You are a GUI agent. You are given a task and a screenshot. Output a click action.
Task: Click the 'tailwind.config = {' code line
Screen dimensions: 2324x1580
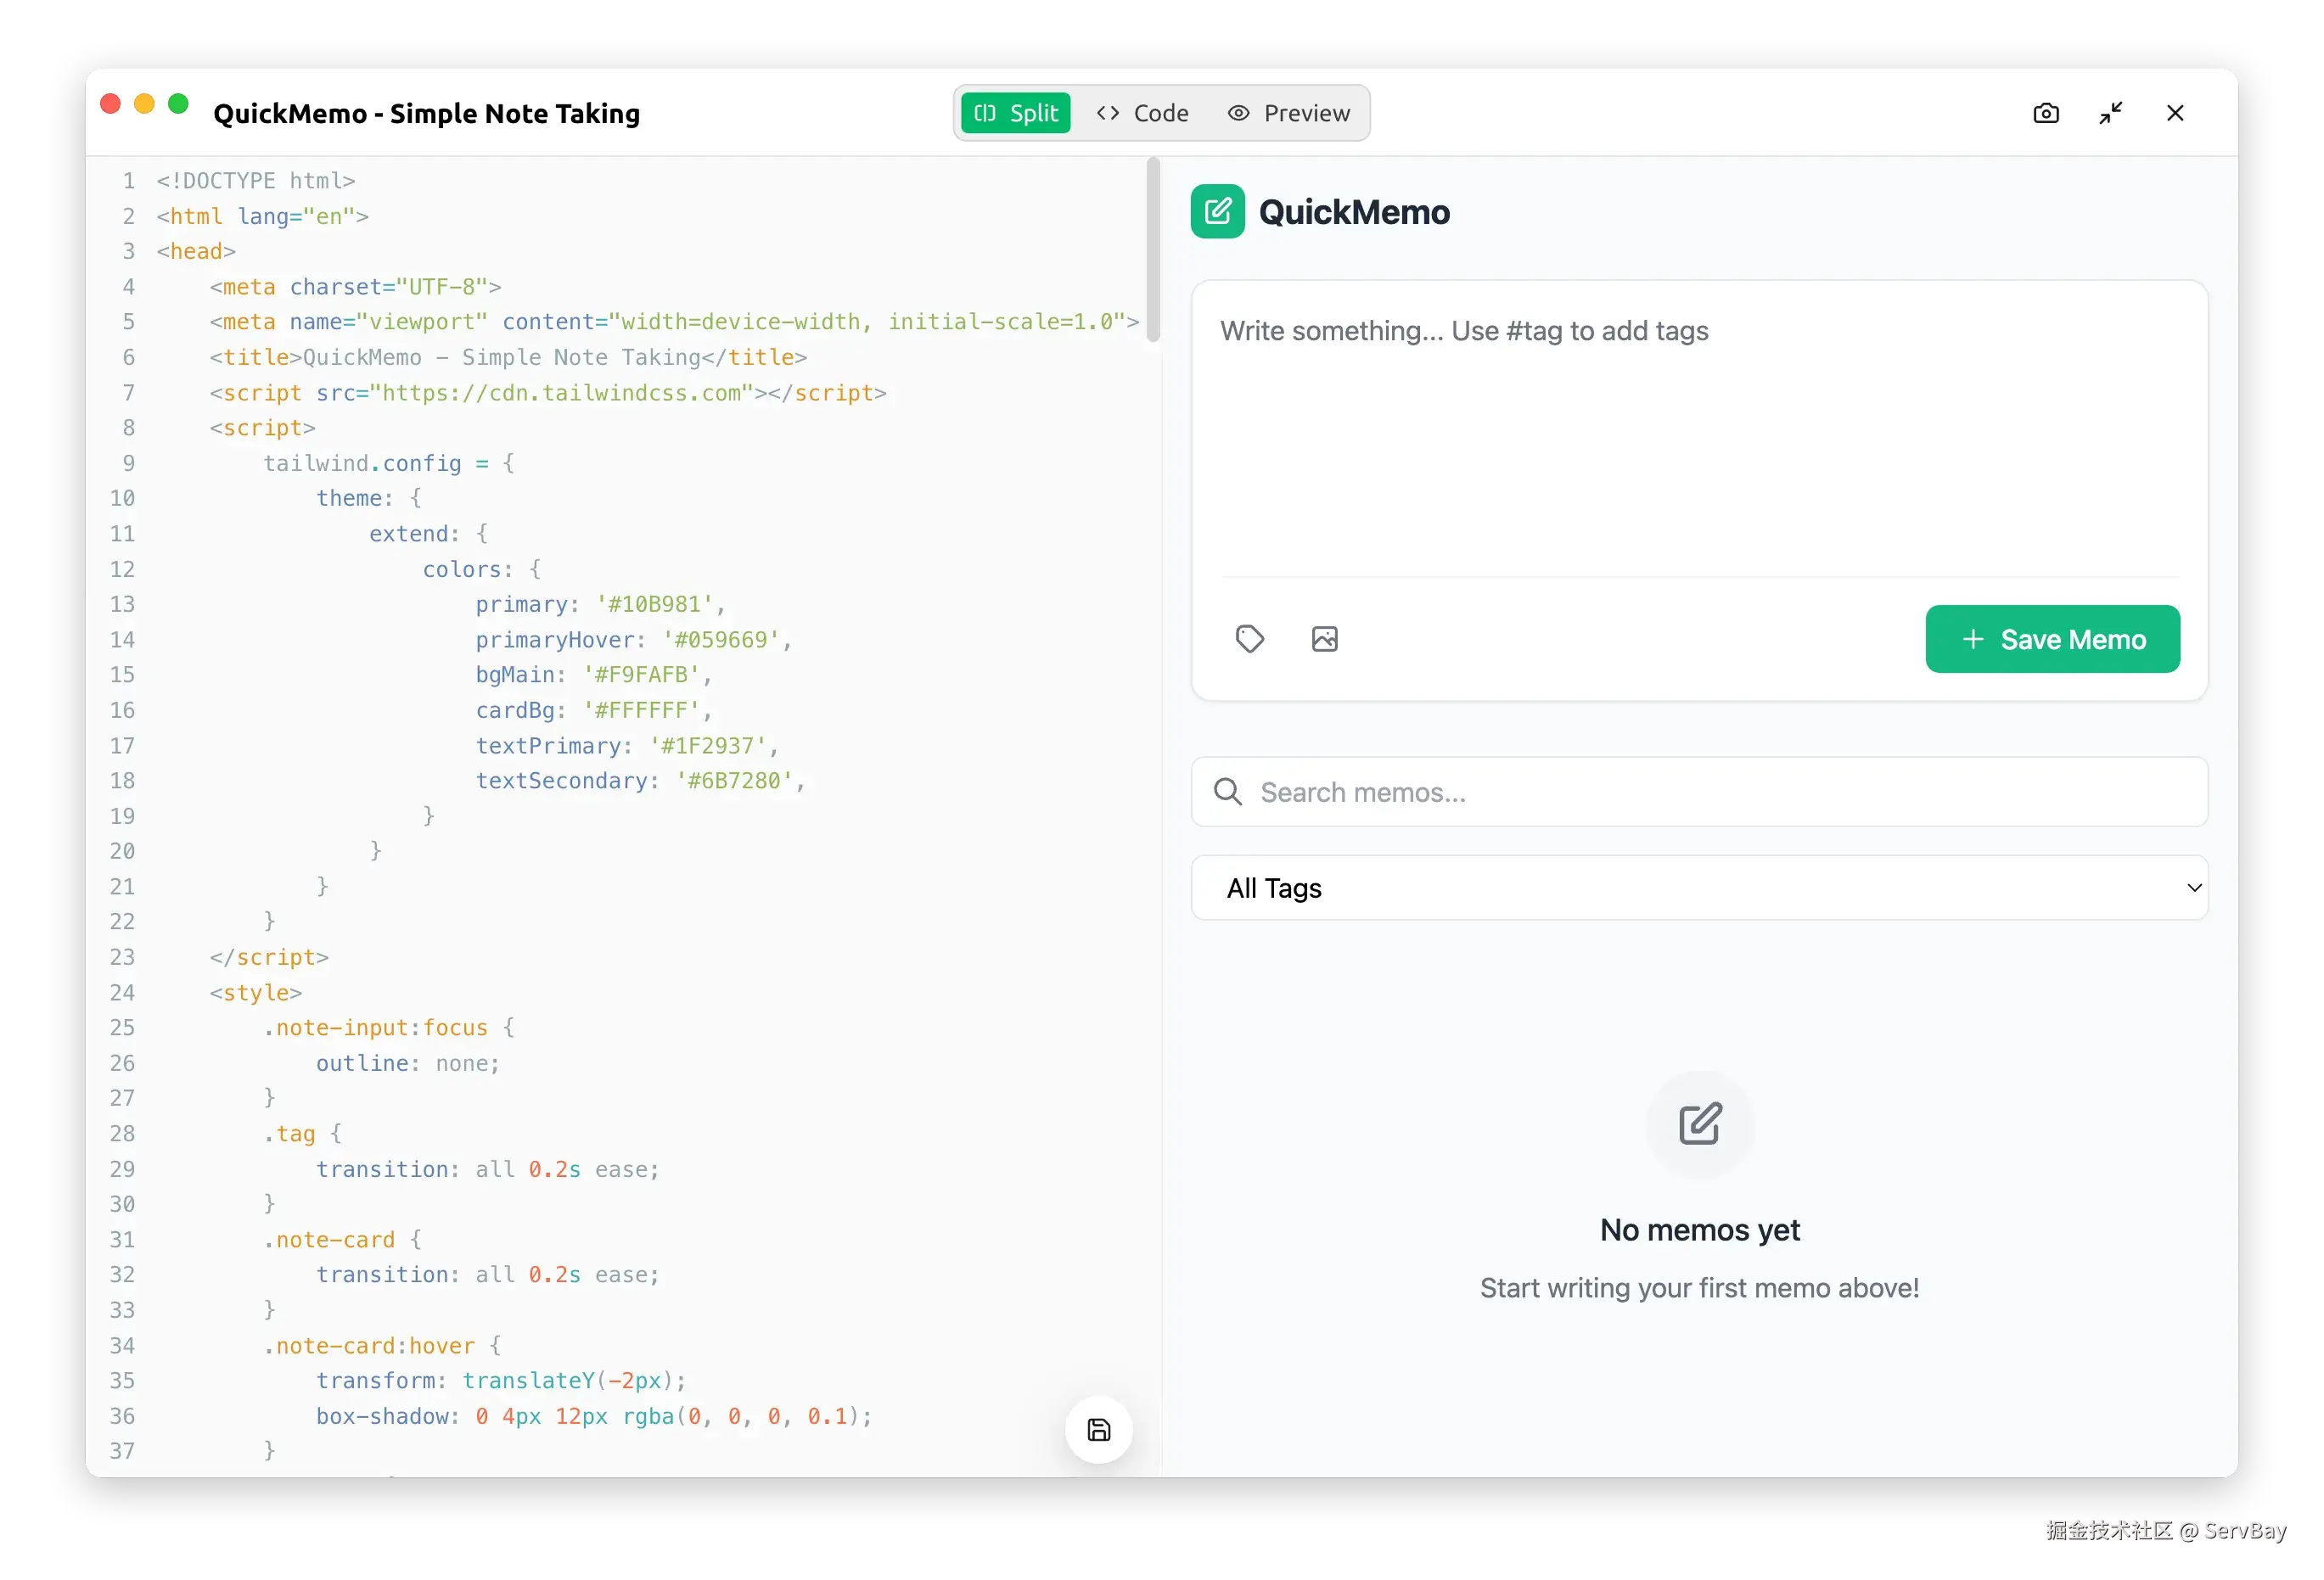(389, 463)
